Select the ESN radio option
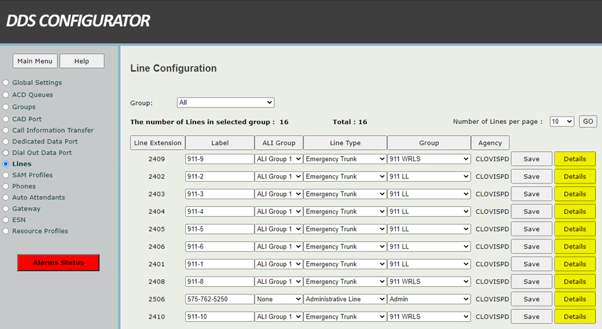The height and width of the screenshot is (329, 602). (x=6, y=220)
